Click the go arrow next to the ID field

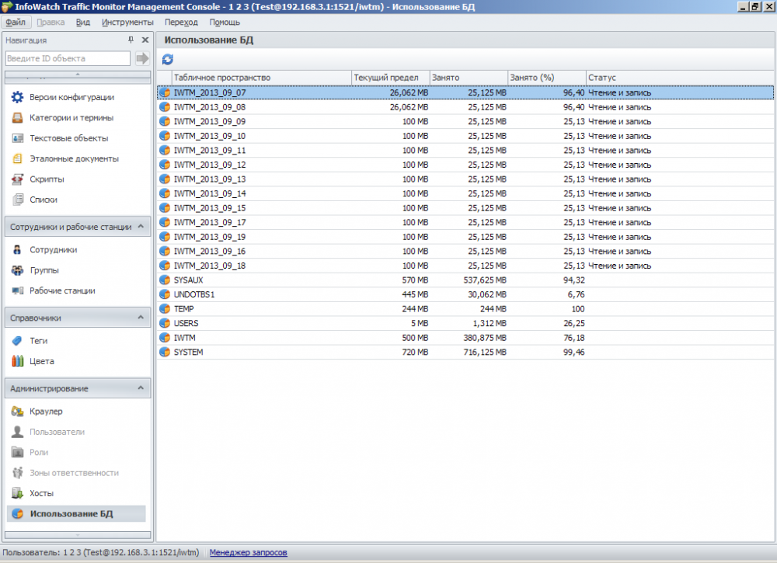[142, 58]
